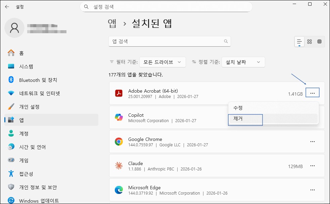This screenshot has width=330, height=204.
Task: Click the user profile avatar
Action: coord(14,28)
